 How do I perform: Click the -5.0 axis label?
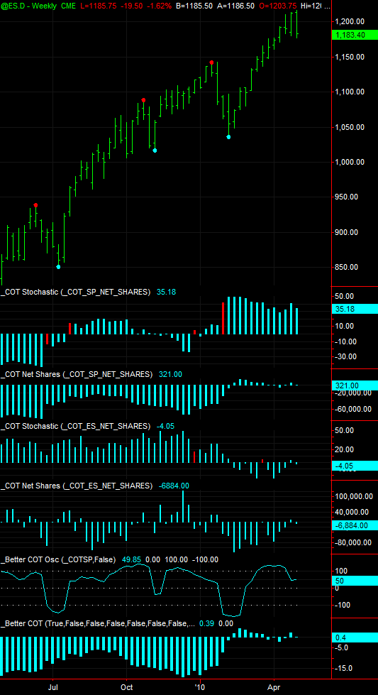(x=343, y=647)
